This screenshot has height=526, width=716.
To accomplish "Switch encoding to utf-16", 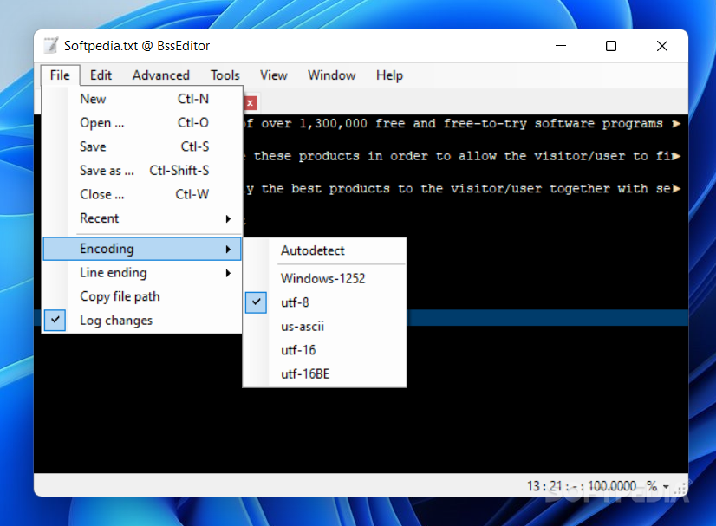I will coord(325,350).
